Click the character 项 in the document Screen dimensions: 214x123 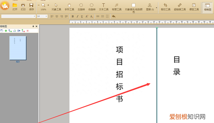pos(119,50)
